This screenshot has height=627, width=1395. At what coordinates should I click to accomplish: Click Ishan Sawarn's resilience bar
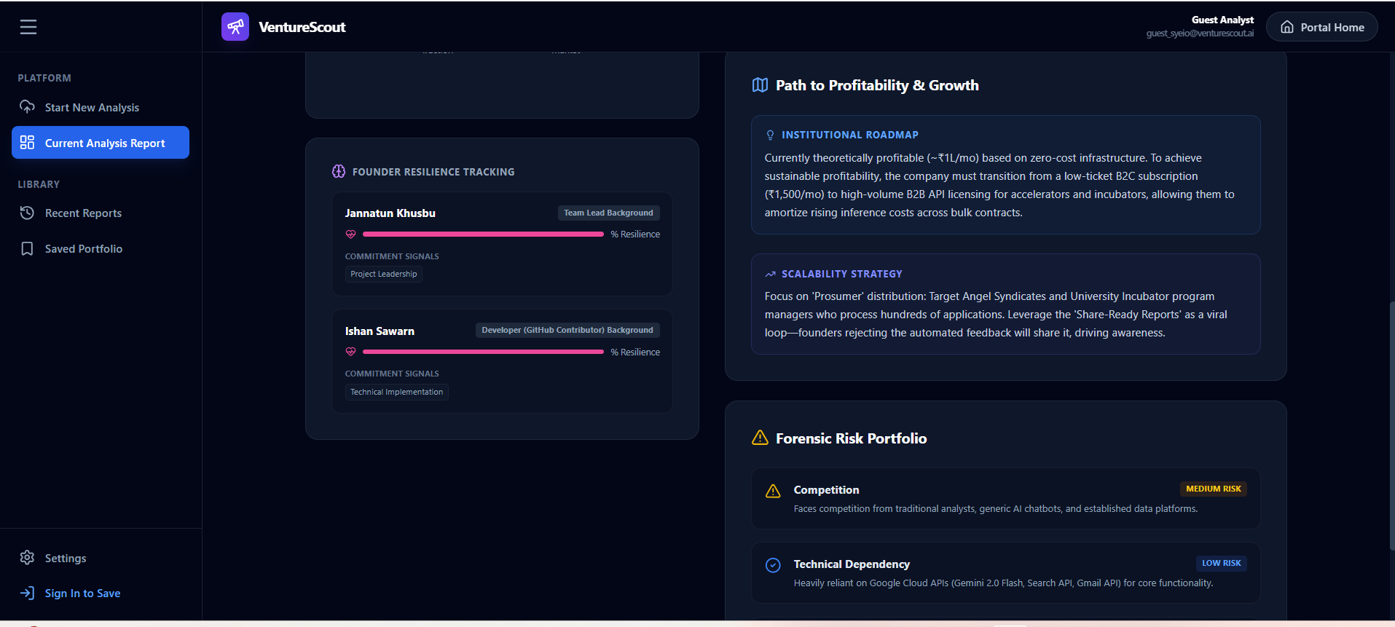(483, 352)
